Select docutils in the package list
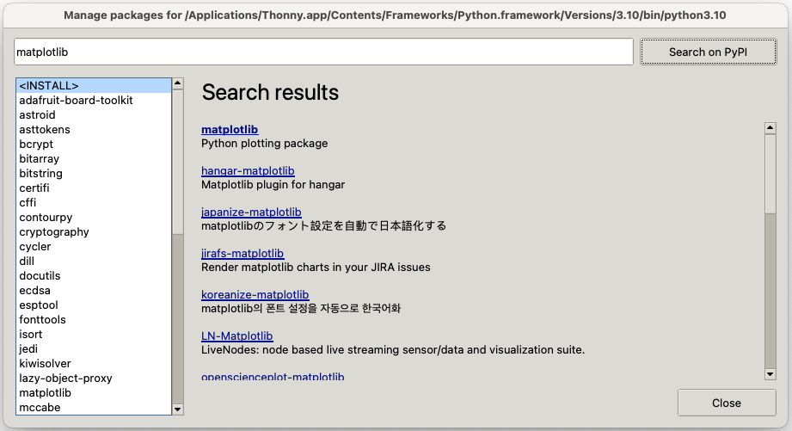 94,276
